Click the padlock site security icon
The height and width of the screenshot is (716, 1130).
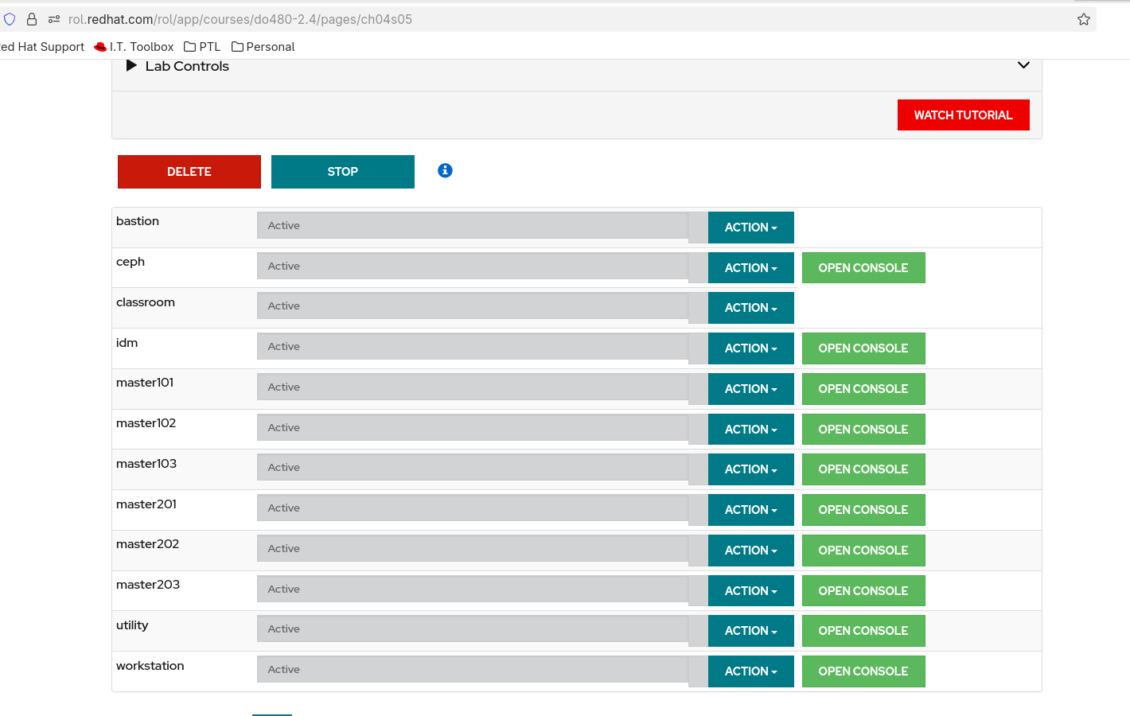click(x=32, y=19)
